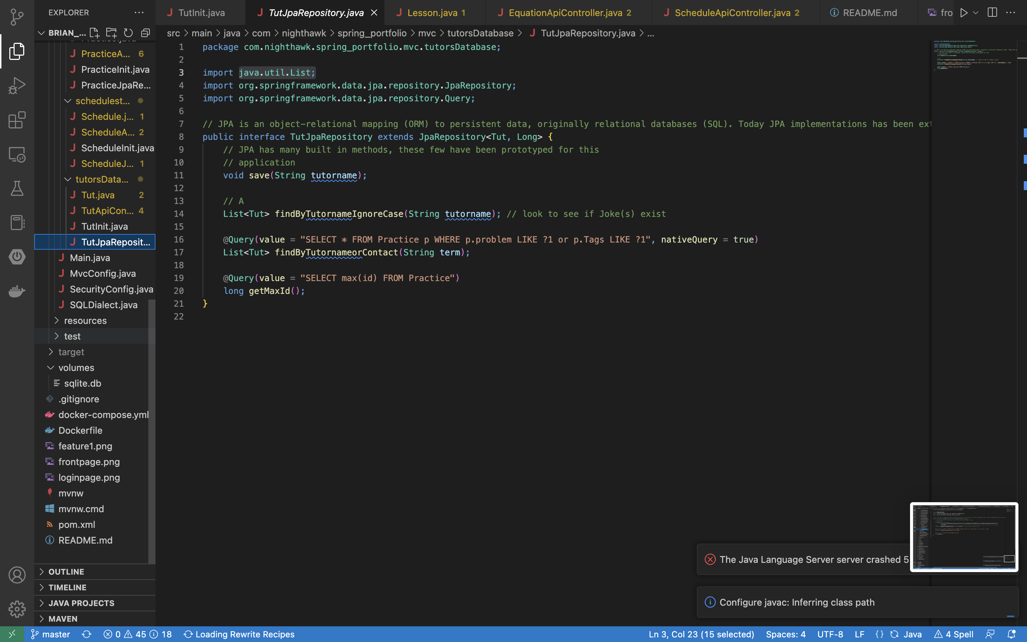The image size is (1027, 642).
Task: Switch to the EquationApiController.java tab
Action: pyautogui.click(x=569, y=13)
